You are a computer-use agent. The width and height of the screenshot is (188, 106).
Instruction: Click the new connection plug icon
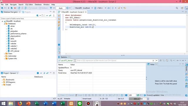(2, 8)
